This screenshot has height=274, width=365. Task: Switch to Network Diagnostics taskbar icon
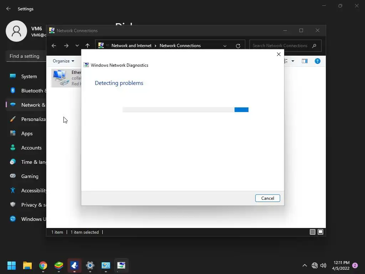point(121,265)
